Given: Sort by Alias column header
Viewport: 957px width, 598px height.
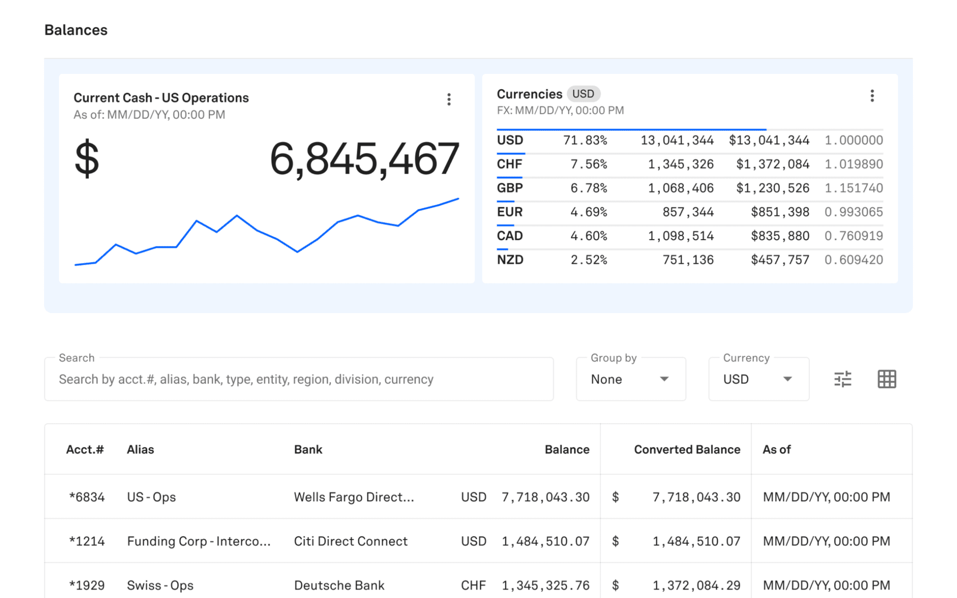Looking at the screenshot, I should [140, 450].
